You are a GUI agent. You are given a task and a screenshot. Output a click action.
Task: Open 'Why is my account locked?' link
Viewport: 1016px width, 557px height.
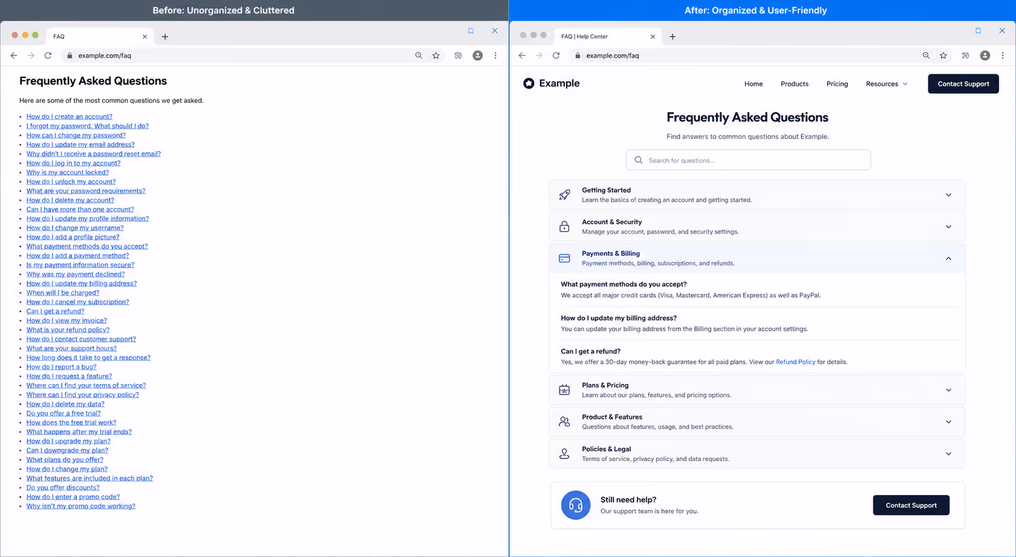(x=67, y=173)
